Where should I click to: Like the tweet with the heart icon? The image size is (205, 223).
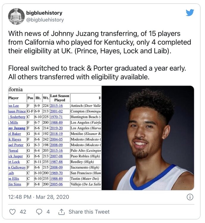[12, 212]
